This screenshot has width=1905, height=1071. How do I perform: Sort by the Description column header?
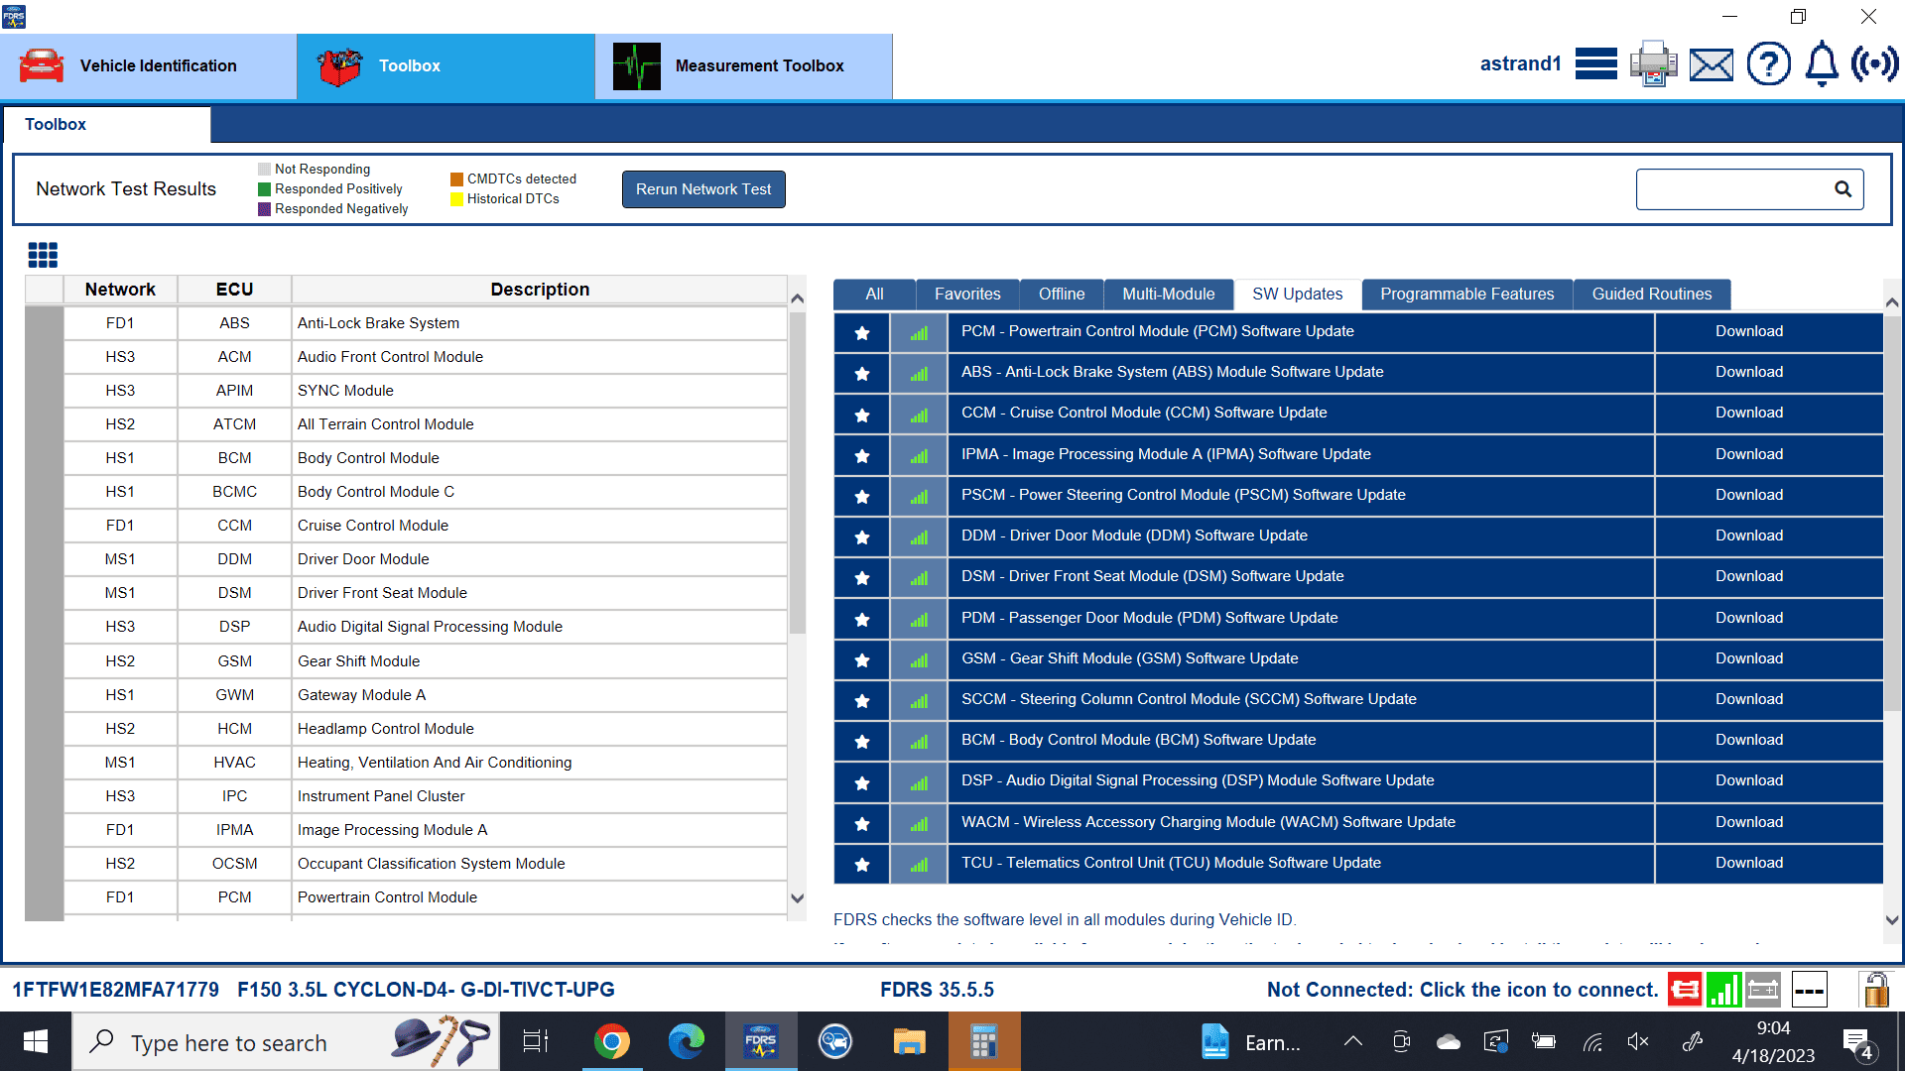click(x=540, y=290)
